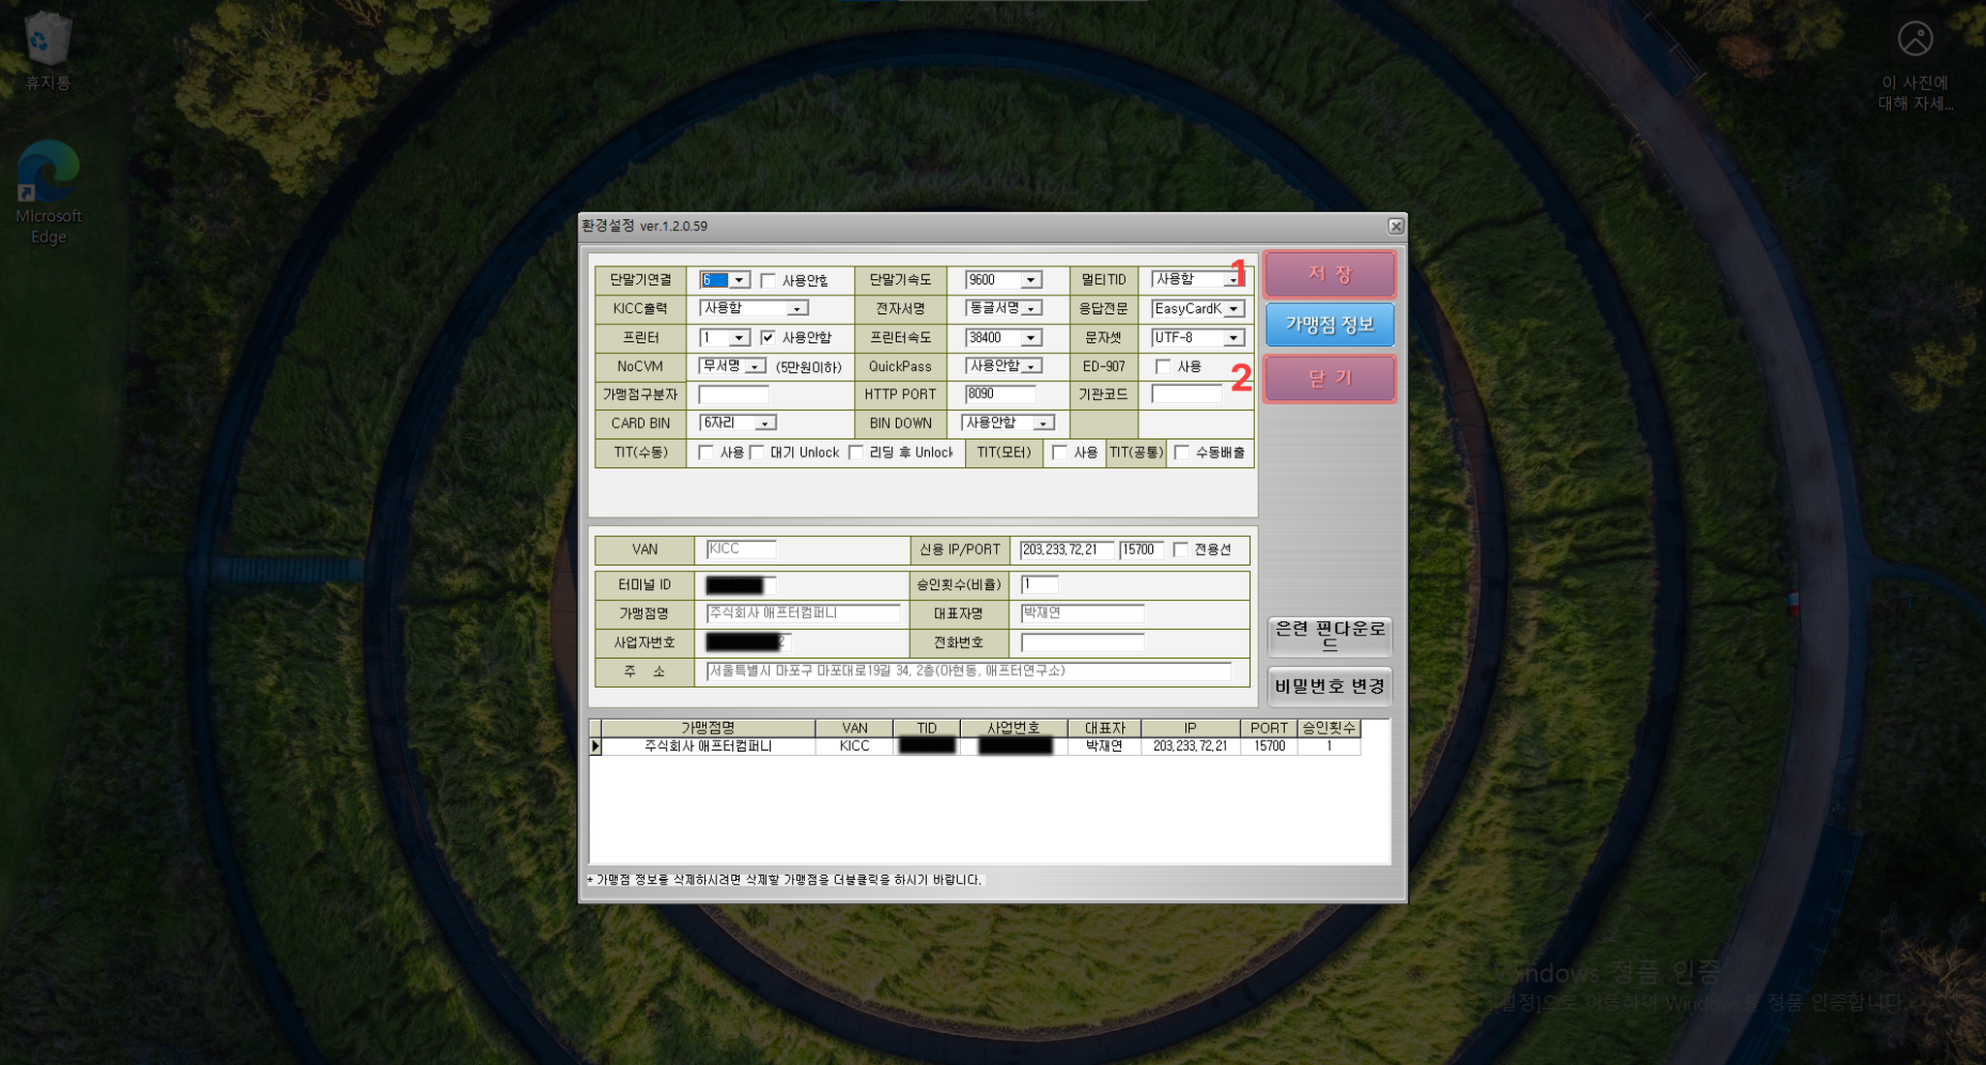Image resolution: width=1986 pixels, height=1065 pixels.
Task: Click the PORT column header in grid
Action: [x=1268, y=728]
